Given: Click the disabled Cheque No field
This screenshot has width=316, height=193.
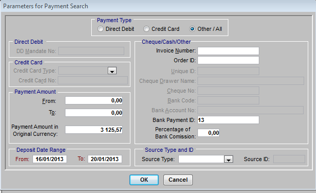Looking at the screenshot, I should [228, 91].
